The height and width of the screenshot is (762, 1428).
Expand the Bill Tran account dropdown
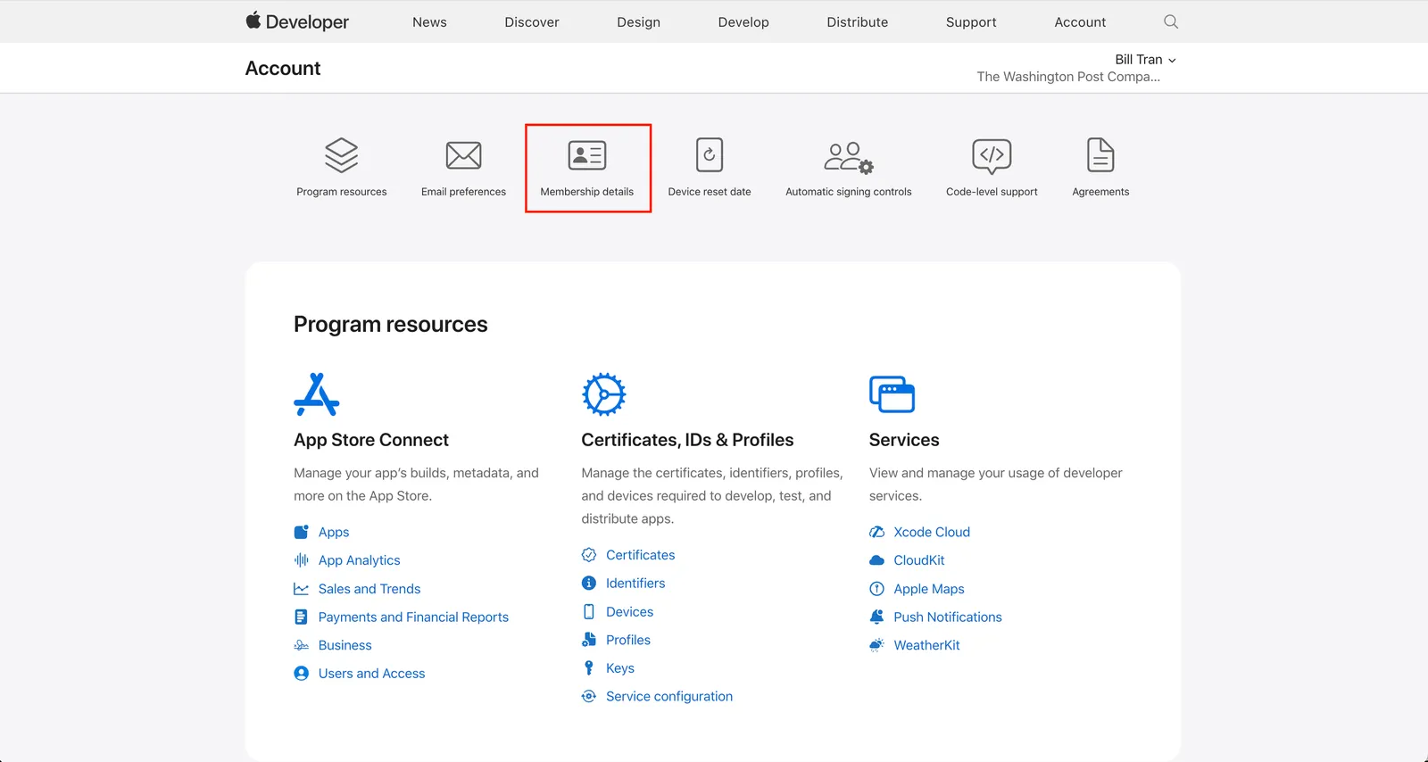point(1145,60)
